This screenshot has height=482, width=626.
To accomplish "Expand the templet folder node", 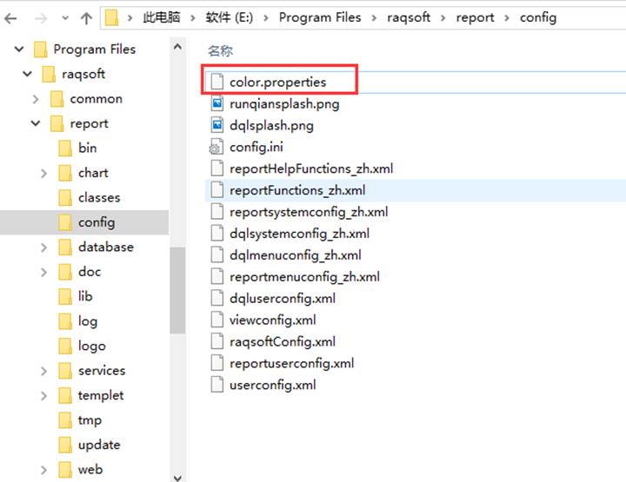I will (44, 395).
